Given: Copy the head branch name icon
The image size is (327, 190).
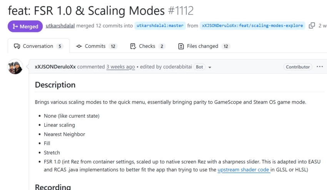Looking at the screenshot, I should 312,25.
